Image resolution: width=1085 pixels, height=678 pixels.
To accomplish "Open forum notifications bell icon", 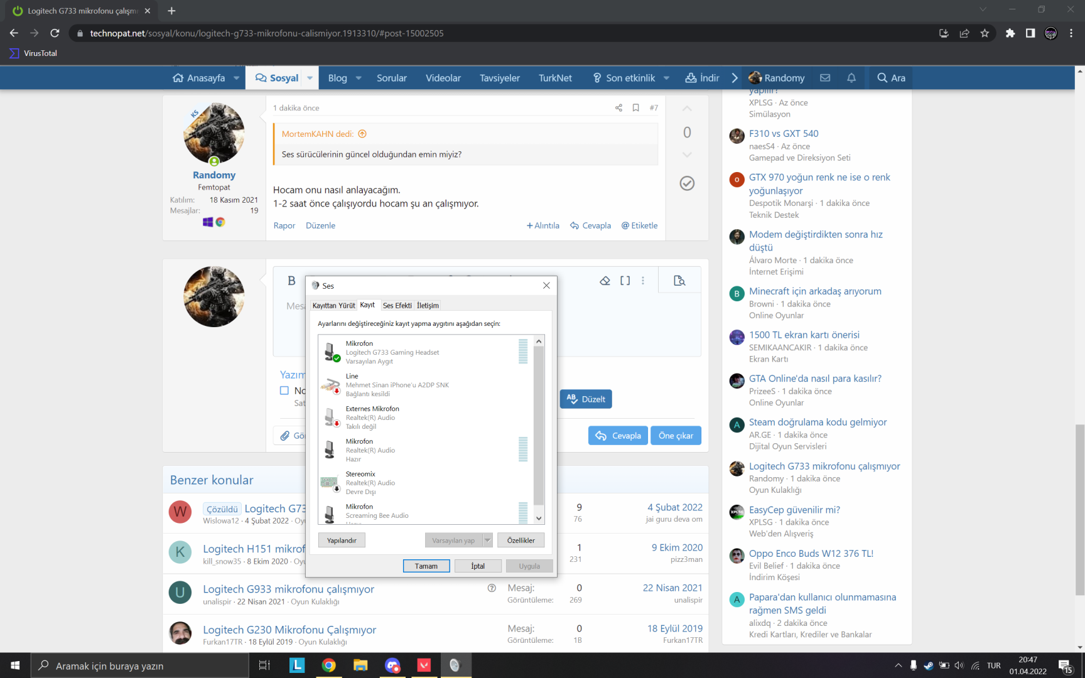I will click(851, 78).
